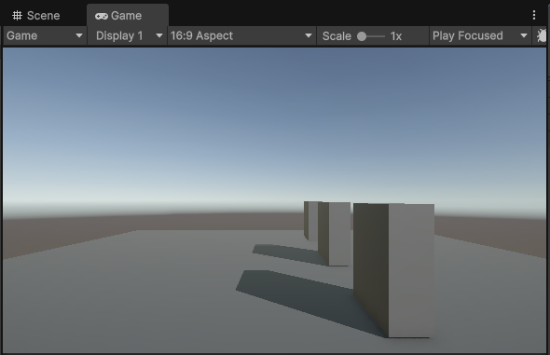Screen dimensions: 550x355
Task: Click the nearest cube in game view
Action: [x=394, y=270]
